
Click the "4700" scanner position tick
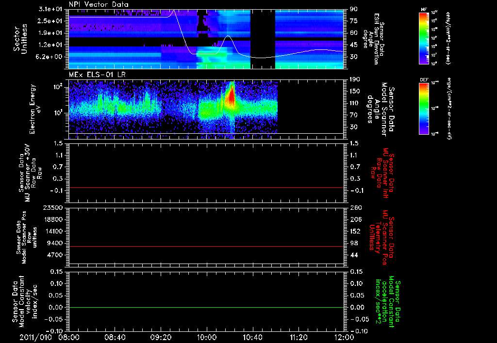(x=55, y=255)
